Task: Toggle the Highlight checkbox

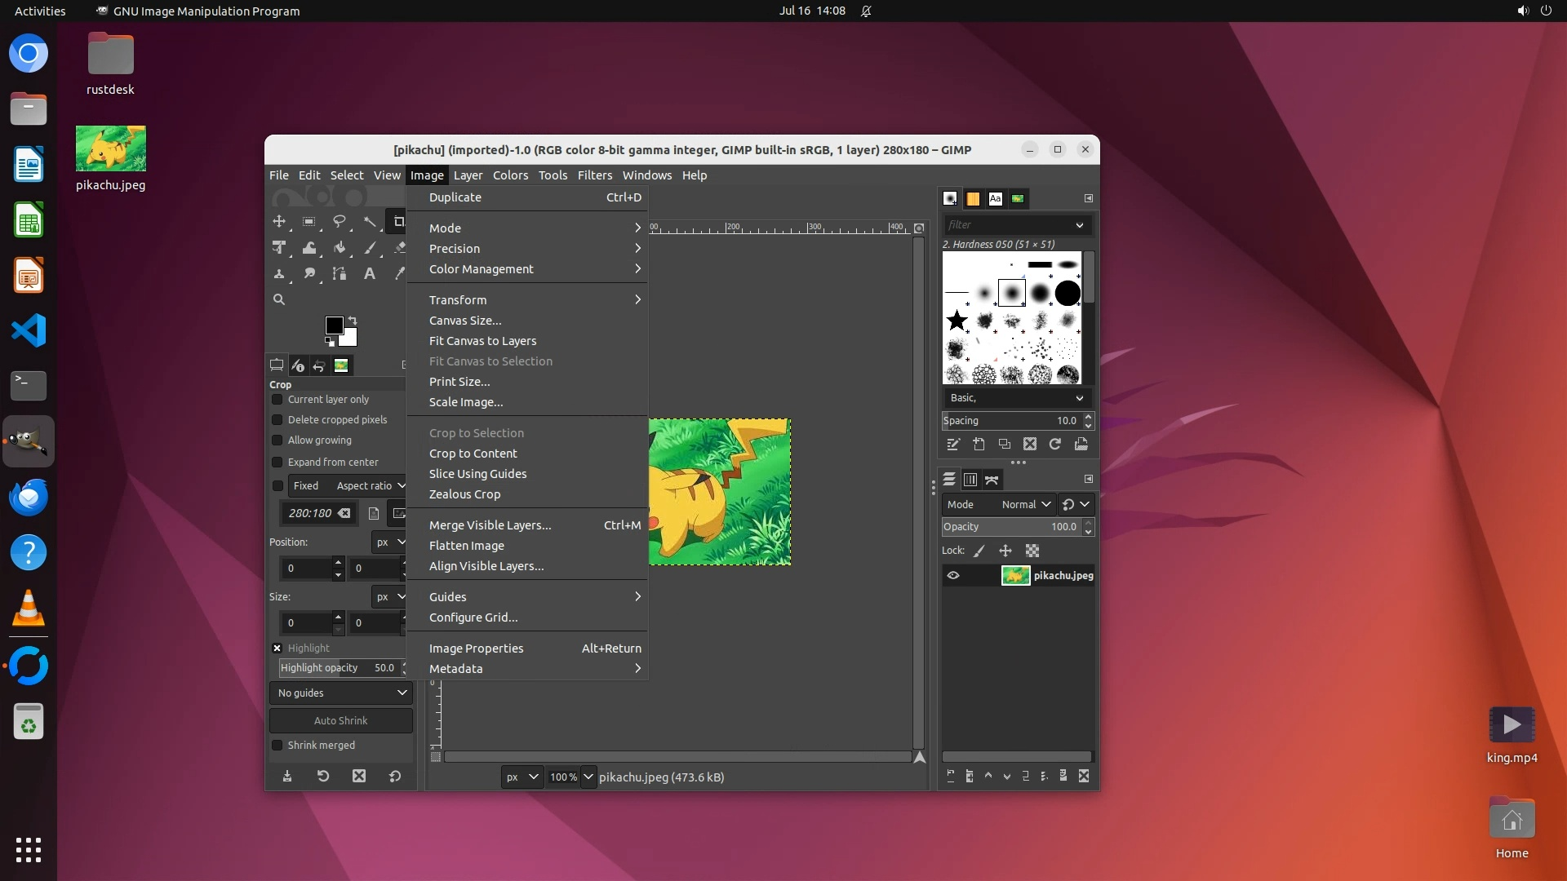Action: [x=277, y=648]
